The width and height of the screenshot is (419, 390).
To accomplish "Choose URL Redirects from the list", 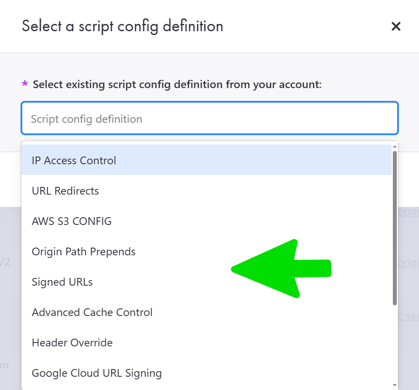I will [x=65, y=191].
